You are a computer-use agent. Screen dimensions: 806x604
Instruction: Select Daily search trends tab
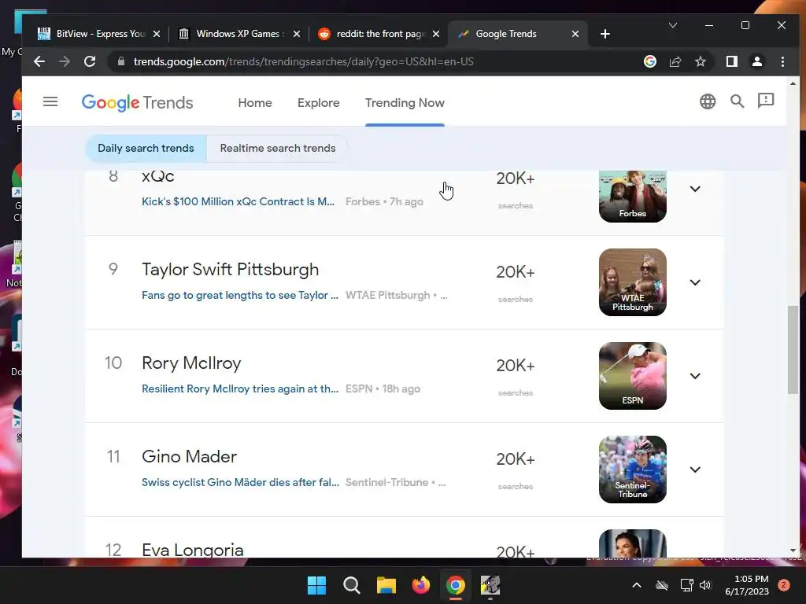point(146,149)
